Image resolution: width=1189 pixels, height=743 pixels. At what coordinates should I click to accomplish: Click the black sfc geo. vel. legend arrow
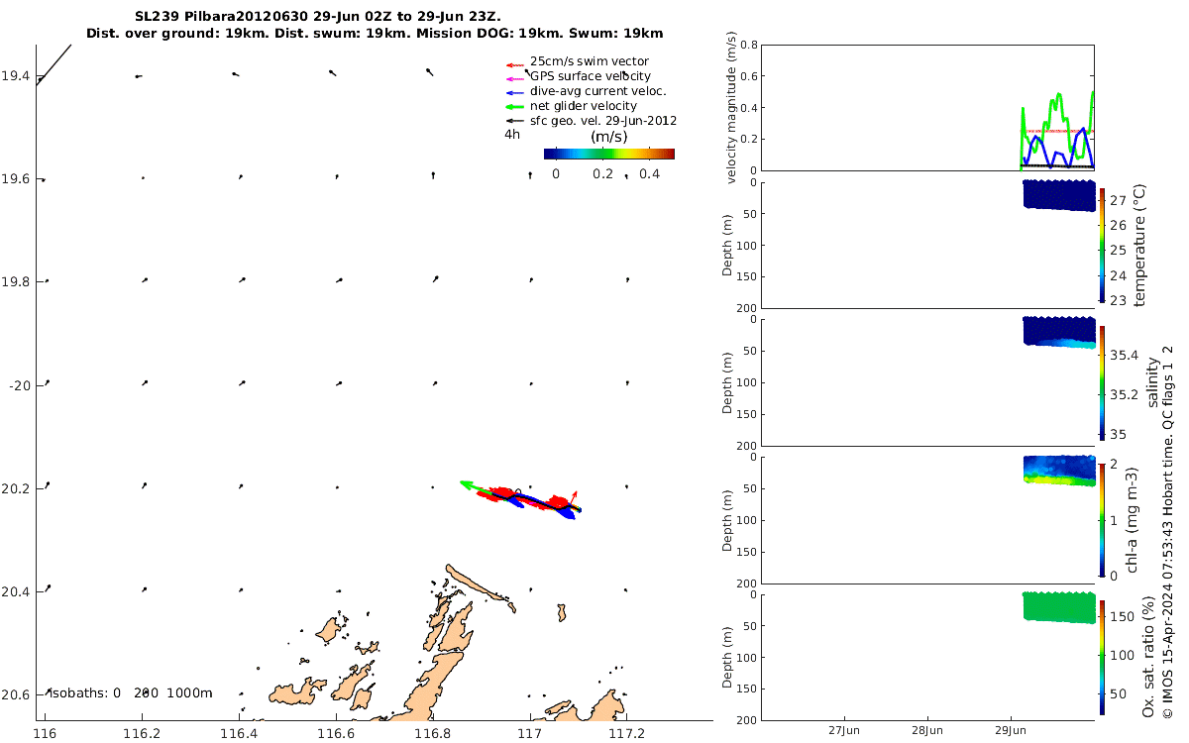coord(513,121)
